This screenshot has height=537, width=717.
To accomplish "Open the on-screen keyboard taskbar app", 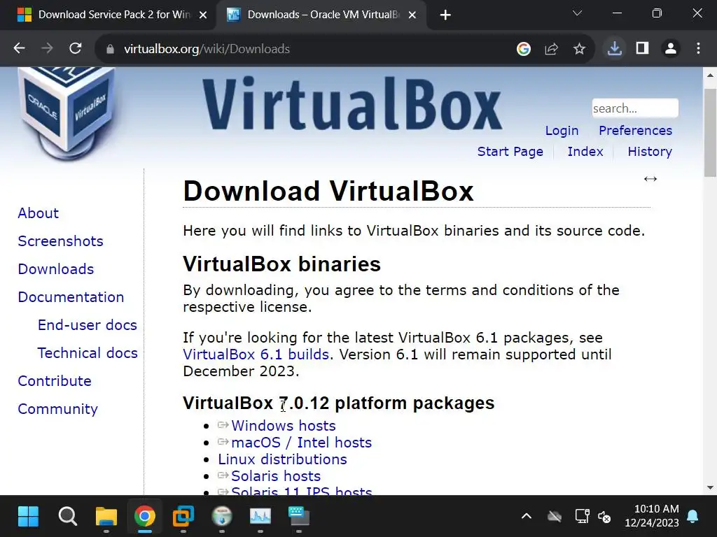I will (x=298, y=517).
